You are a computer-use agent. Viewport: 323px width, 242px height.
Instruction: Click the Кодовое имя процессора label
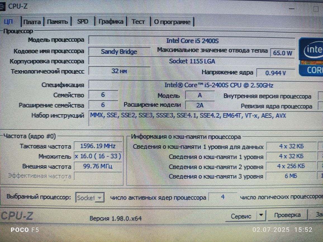[49, 51]
